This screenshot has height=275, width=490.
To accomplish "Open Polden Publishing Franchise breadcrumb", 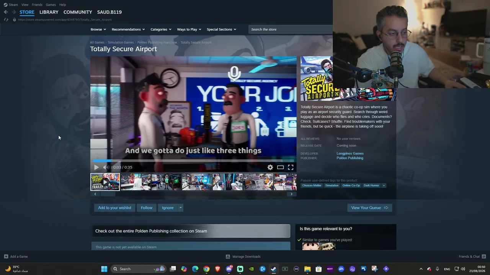I will click(157, 42).
